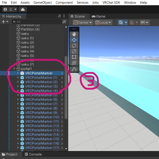Expand the selected VRCPortalMarker item
This screenshot has width=159, height=159.
(18, 73)
